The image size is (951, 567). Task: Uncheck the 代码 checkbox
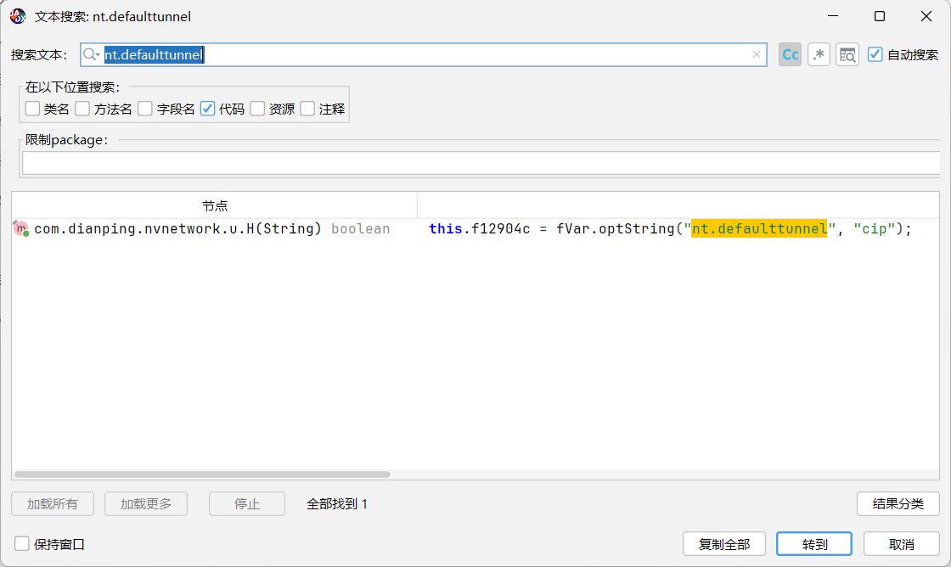point(207,109)
